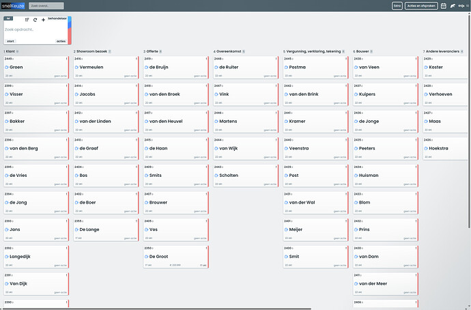Click the blue icon beside De Groot
471x310 pixels.
(147, 257)
